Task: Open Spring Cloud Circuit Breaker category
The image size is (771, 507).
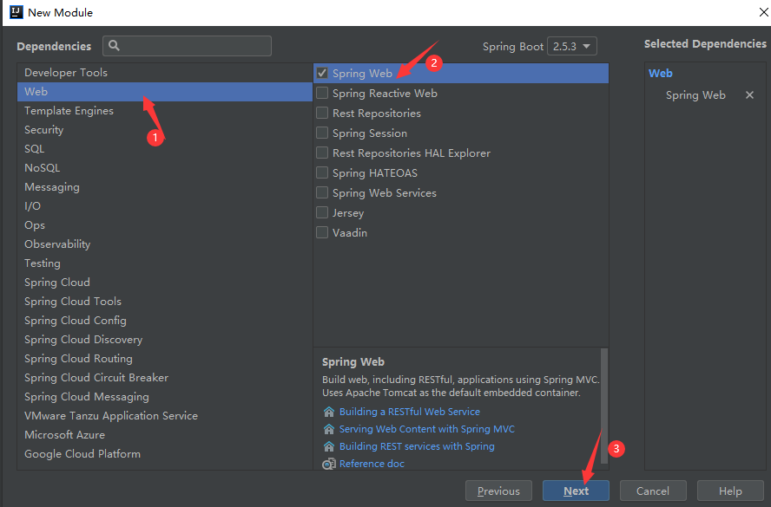Action: (x=165, y=378)
